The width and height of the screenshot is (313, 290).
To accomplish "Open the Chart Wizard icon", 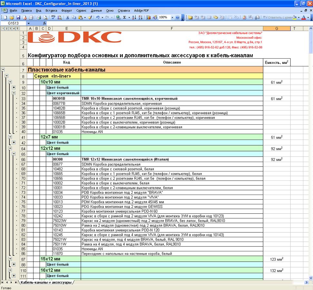I will click(148, 17).
